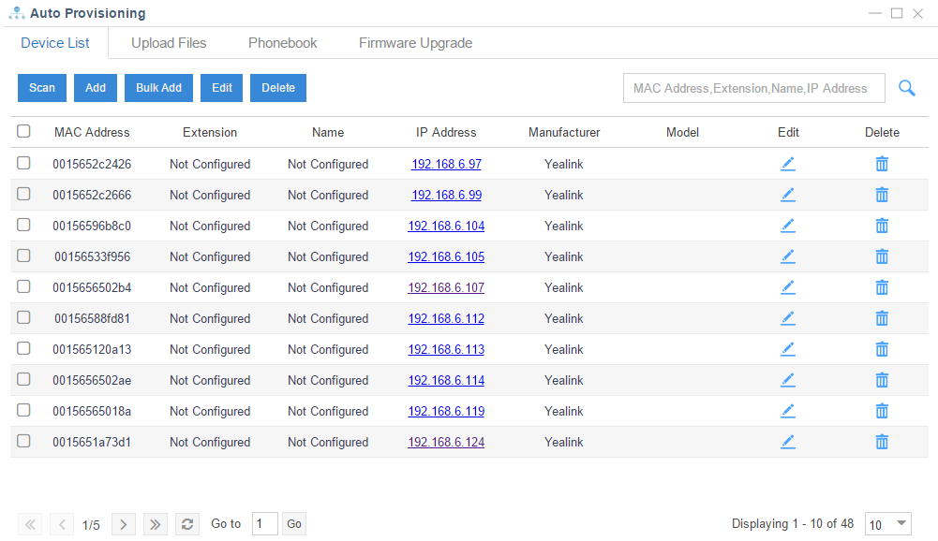Click the Go to page number input
Viewport: 938px width, 541px height.
click(263, 524)
